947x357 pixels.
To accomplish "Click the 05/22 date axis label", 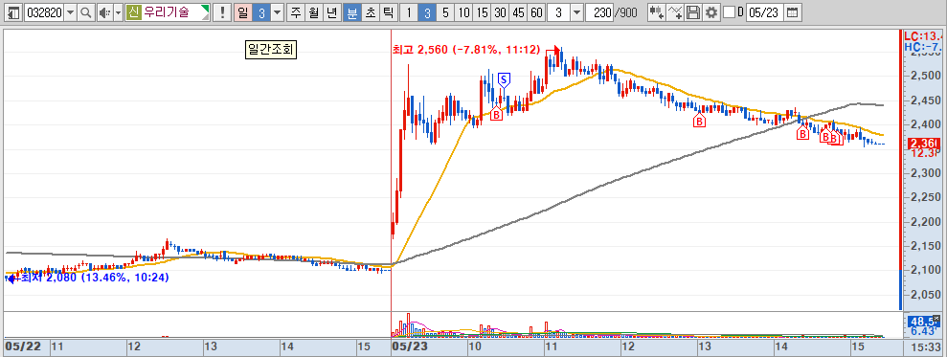I will pos(23,346).
